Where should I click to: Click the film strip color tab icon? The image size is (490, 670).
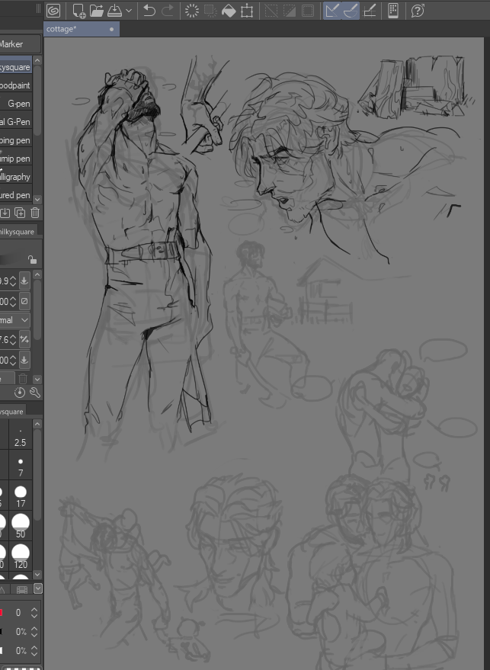click(x=22, y=590)
